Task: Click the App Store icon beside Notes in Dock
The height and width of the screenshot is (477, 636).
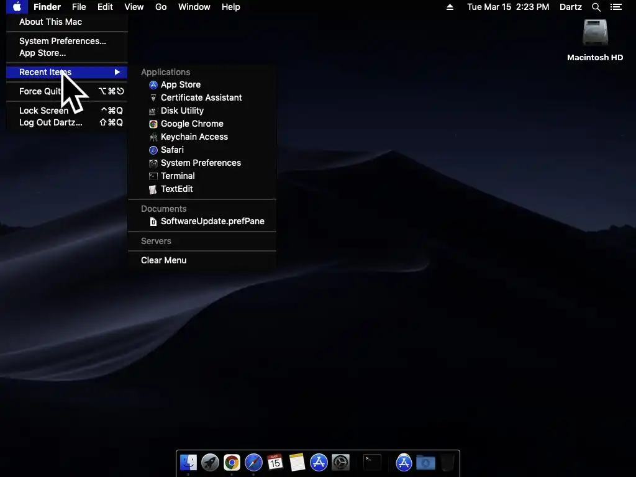Action: [x=319, y=462]
